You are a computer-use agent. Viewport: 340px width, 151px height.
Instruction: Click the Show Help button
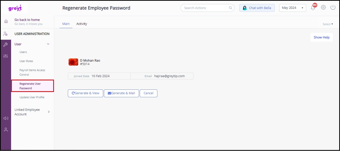coord(322,37)
